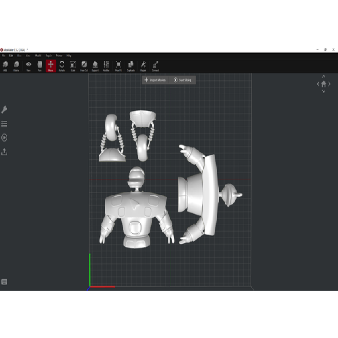Reset camera with the home view icon
Image resolution: width=338 pixels, height=338 pixels.
(324, 84)
